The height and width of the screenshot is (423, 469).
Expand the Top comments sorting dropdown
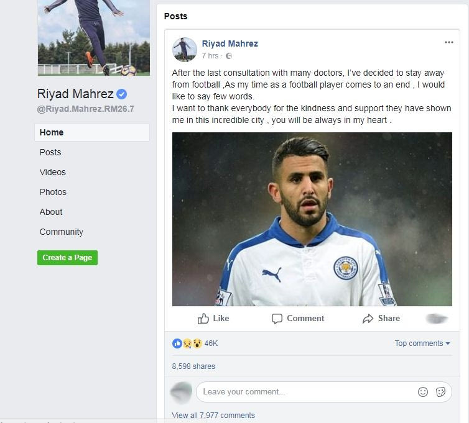[x=422, y=343]
